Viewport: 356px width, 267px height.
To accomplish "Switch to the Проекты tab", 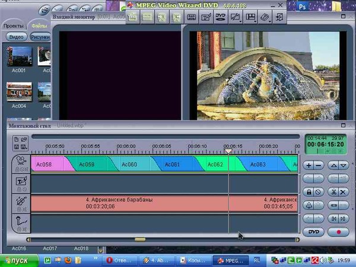I will 14,26.
